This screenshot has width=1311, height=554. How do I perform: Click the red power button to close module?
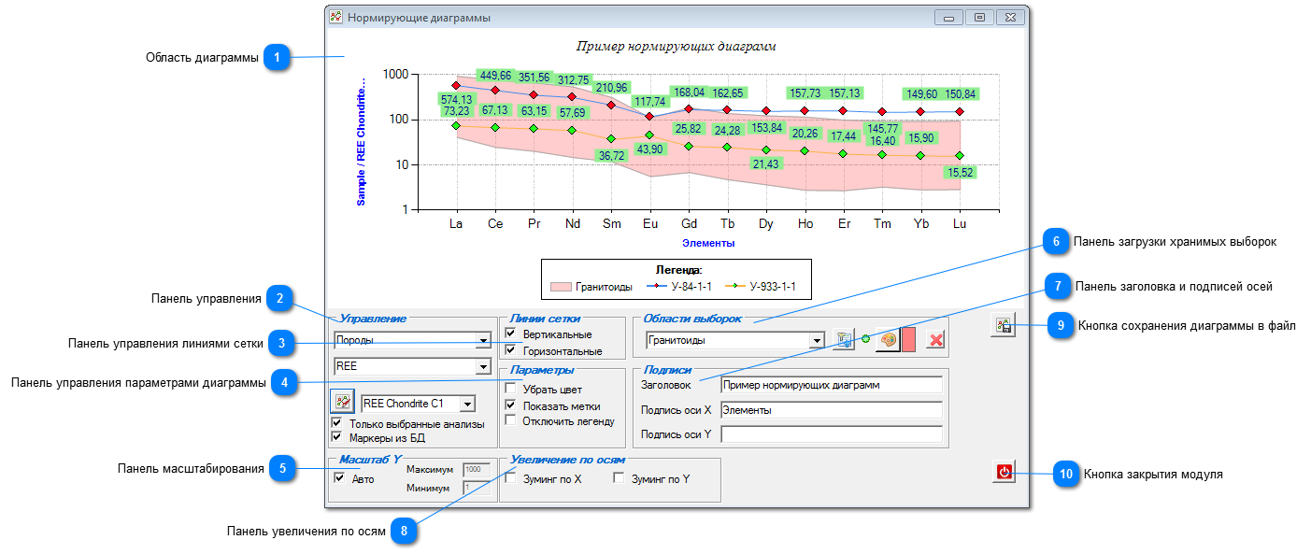(x=1004, y=472)
